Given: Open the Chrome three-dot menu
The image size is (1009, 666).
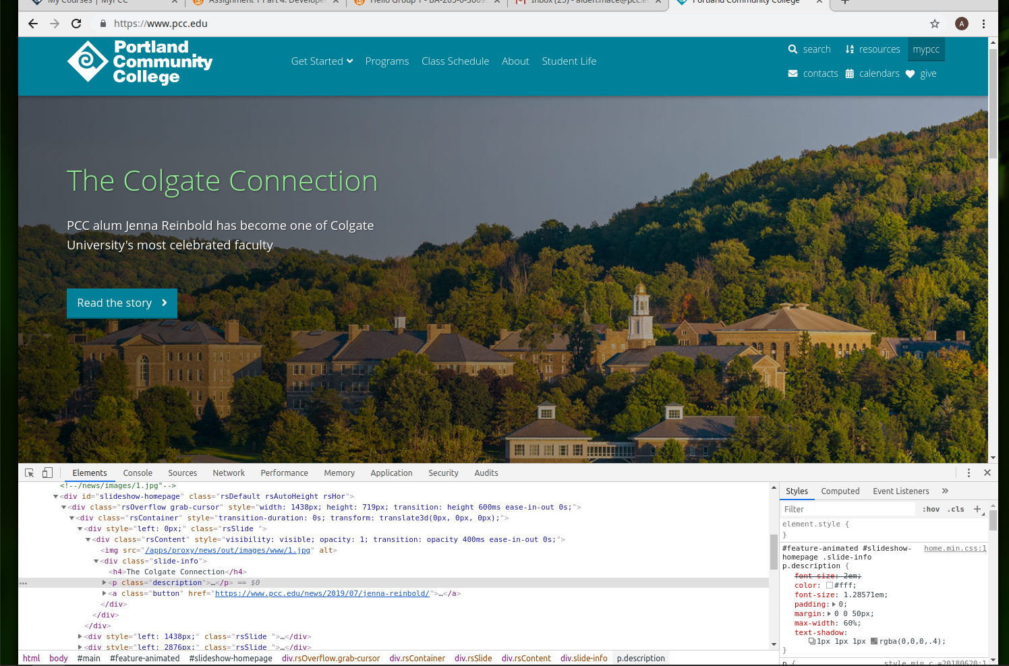Looking at the screenshot, I should tap(984, 24).
